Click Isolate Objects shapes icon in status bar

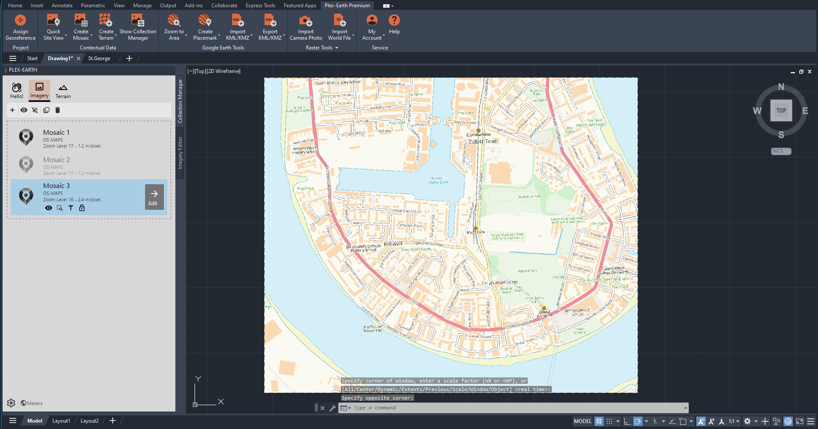[777, 421]
